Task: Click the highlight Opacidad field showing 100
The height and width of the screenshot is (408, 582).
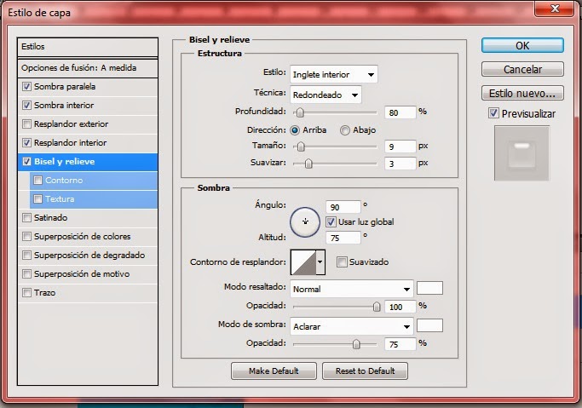Action: pos(400,307)
